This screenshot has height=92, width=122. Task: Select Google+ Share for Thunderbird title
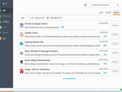point(37,69)
